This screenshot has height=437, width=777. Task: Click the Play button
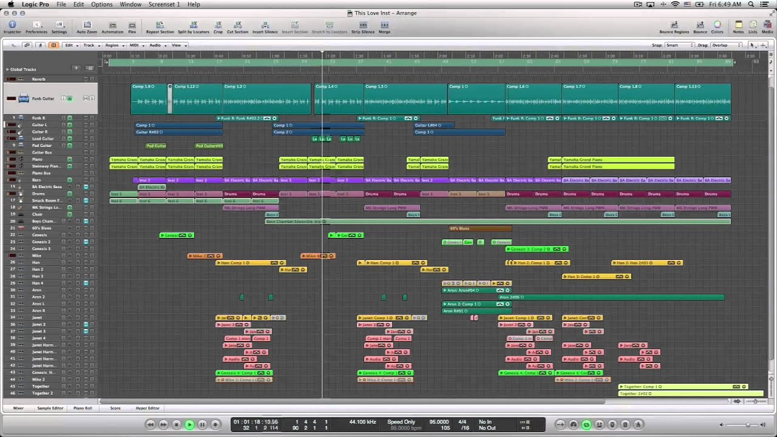[x=189, y=424]
